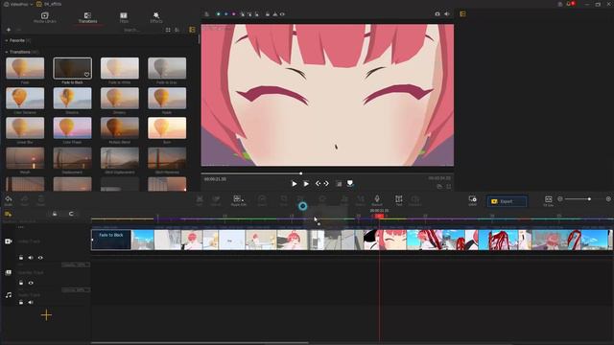Mute the Video Track audio
614x345 pixels.
pos(31,258)
